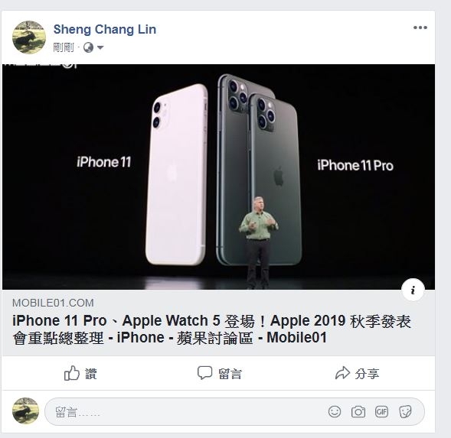The width and height of the screenshot is (451, 438).
Task: Click the MOBILE01.COM source label
Action: [x=53, y=303]
